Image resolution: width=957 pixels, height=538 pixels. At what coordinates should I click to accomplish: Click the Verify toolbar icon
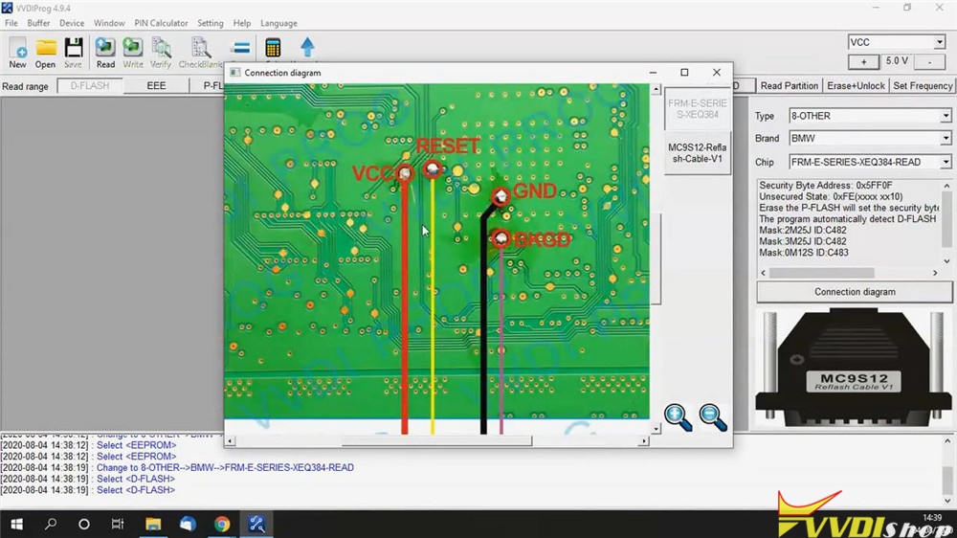click(161, 52)
